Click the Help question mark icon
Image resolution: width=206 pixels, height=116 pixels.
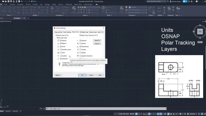point(197,1)
